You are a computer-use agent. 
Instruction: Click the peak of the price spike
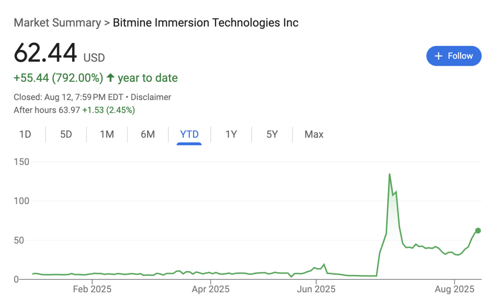click(x=390, y=174)
